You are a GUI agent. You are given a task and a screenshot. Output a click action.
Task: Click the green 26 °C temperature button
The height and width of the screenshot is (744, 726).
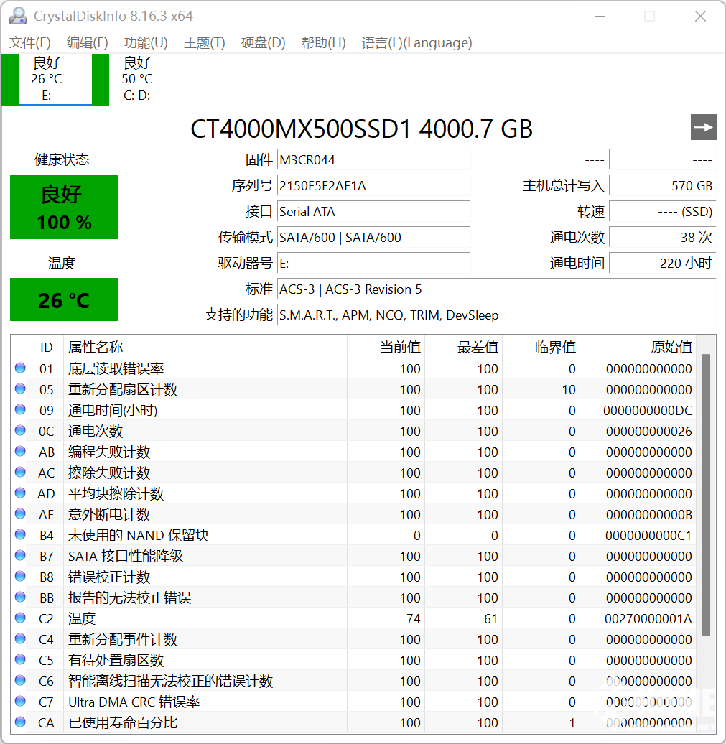click(64, 299)
